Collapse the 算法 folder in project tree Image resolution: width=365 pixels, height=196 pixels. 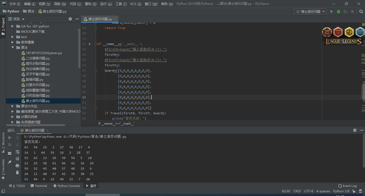[x=13, y=47]
